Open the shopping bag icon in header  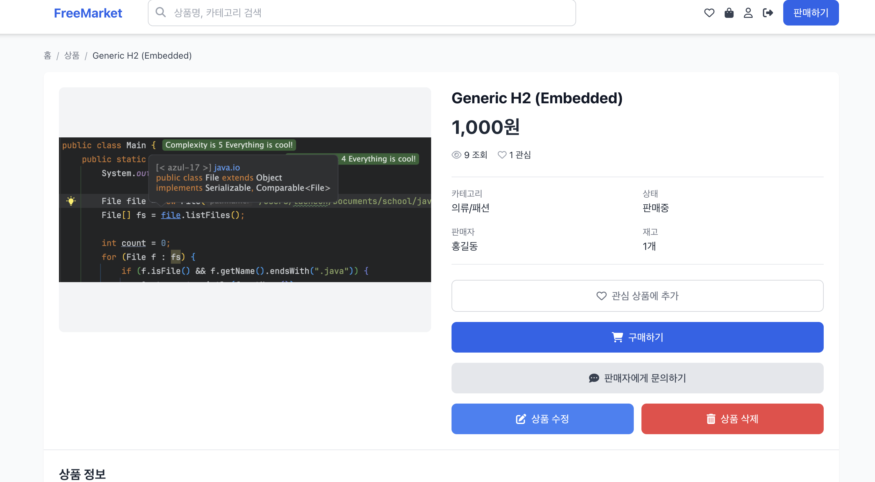729,13
